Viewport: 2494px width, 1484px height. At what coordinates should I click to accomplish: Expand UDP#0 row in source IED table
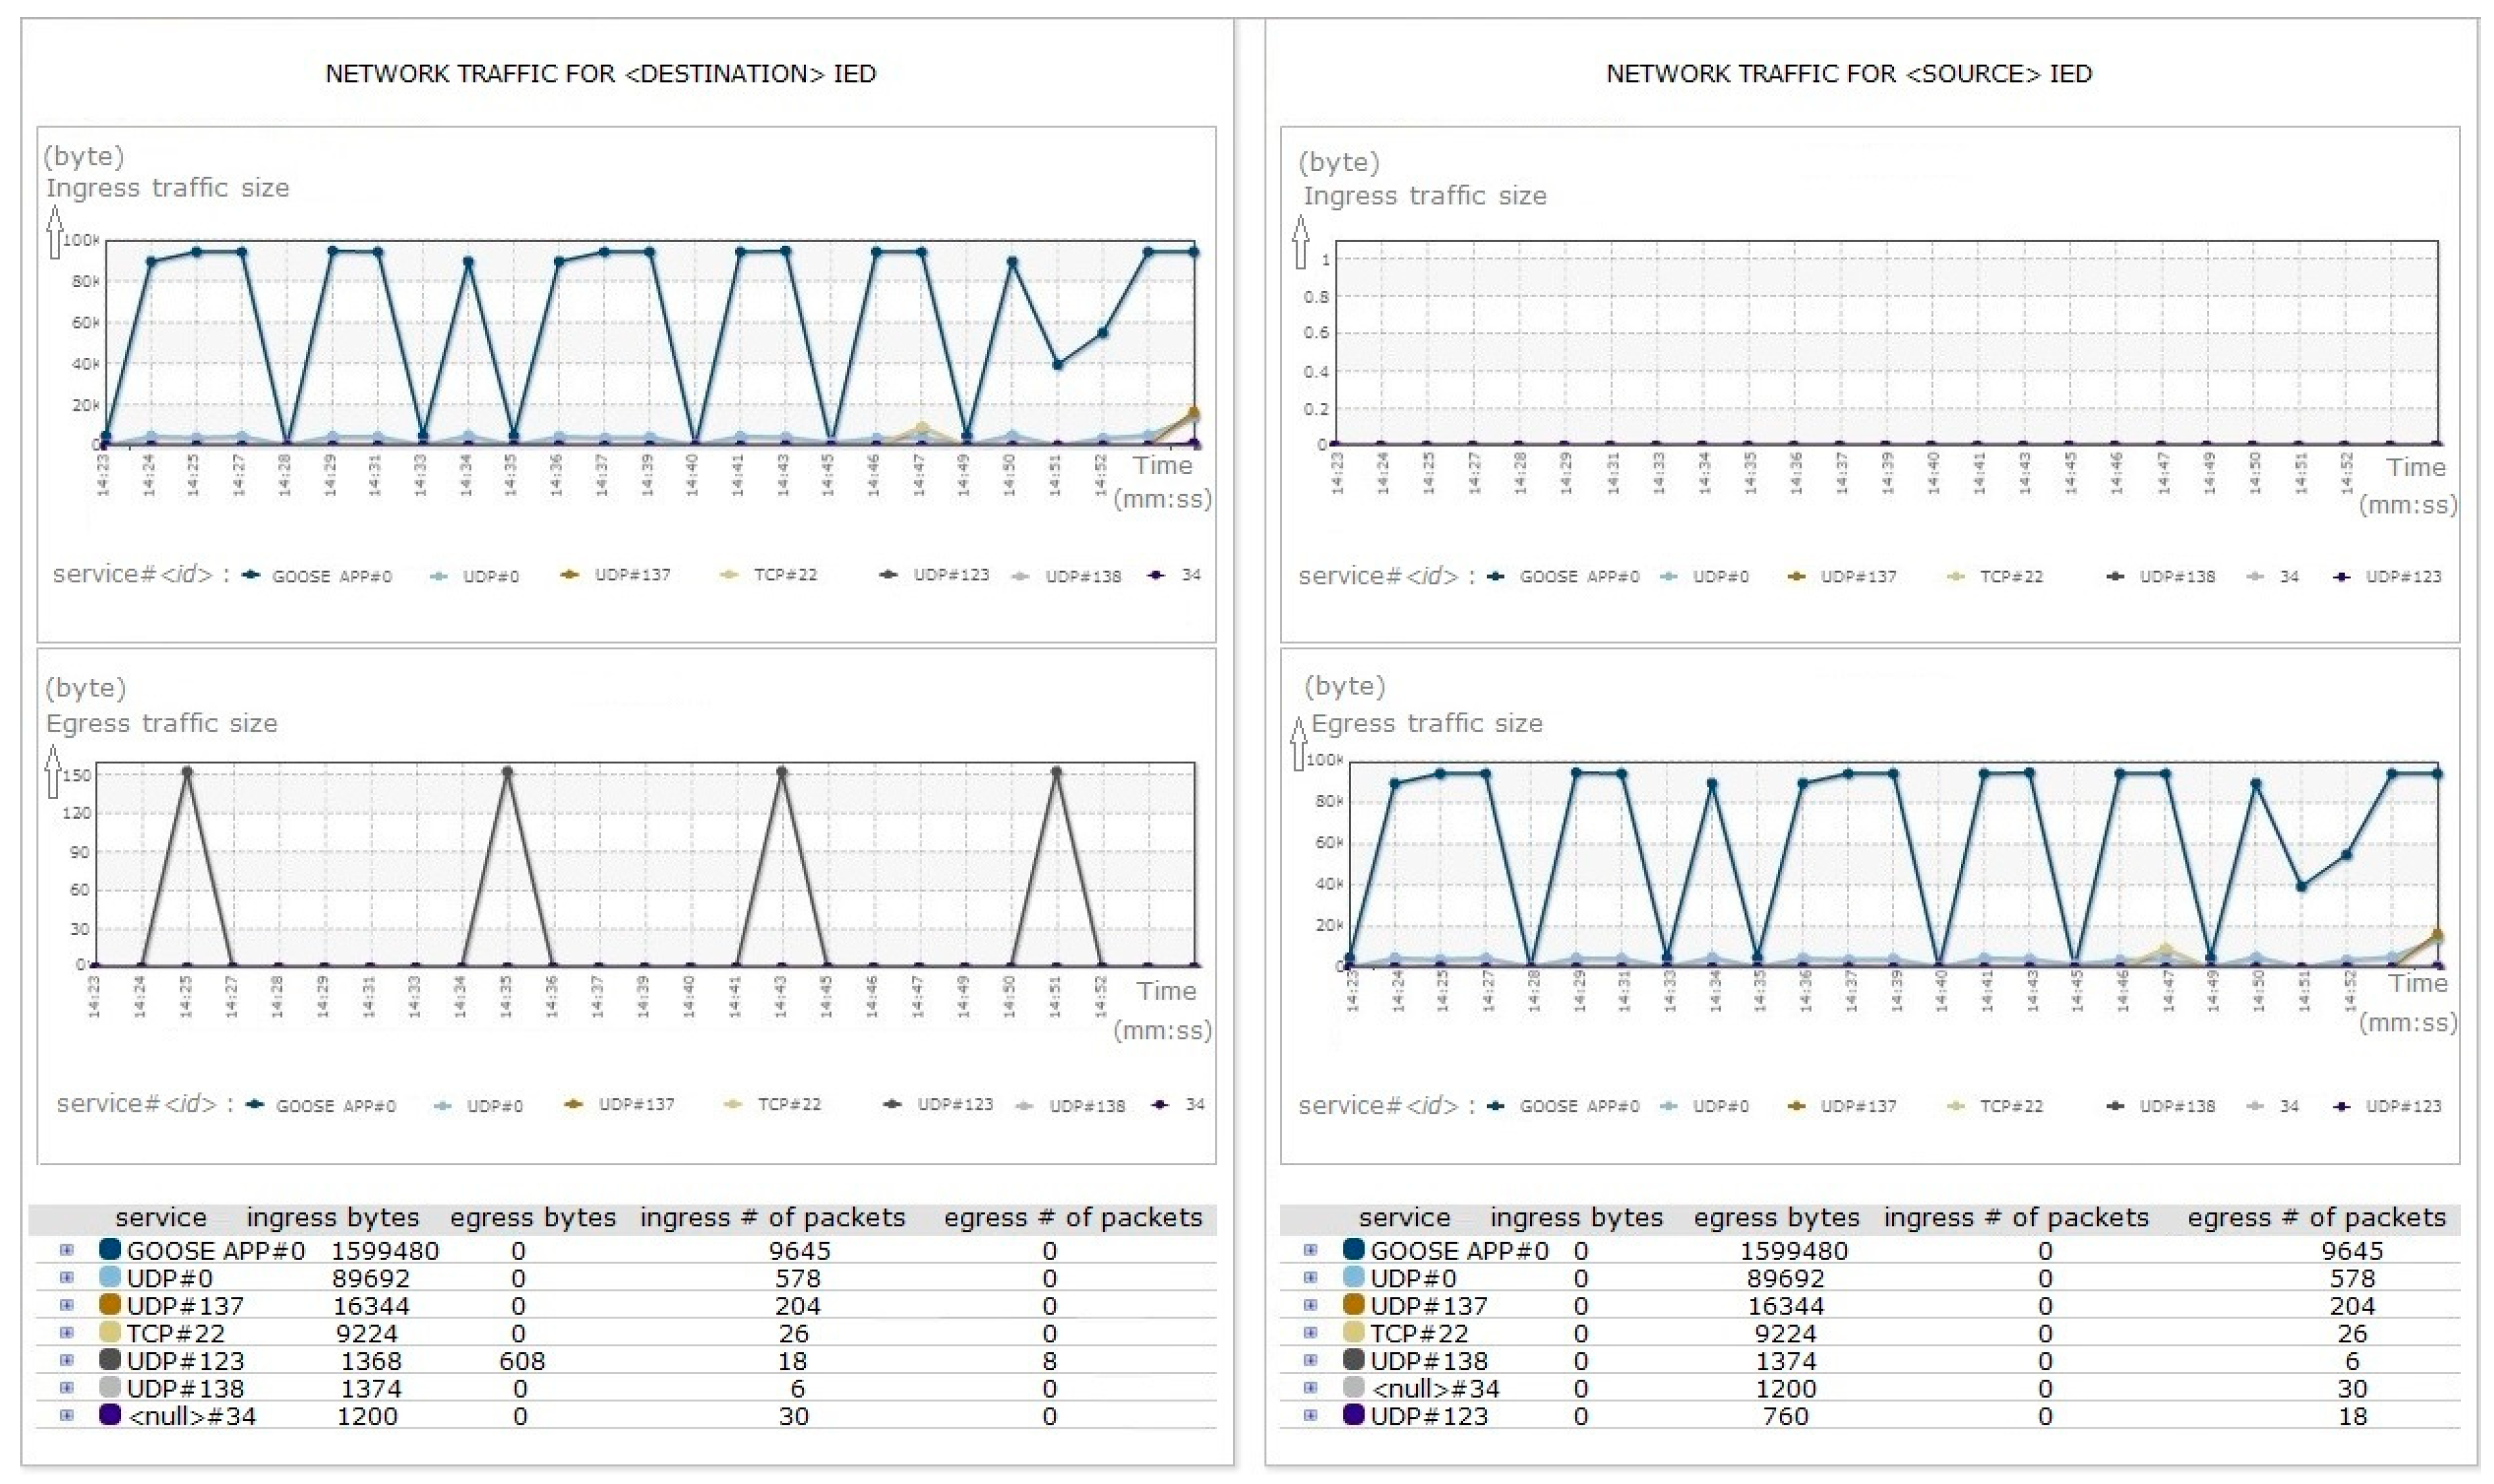click(1310, 1278)
